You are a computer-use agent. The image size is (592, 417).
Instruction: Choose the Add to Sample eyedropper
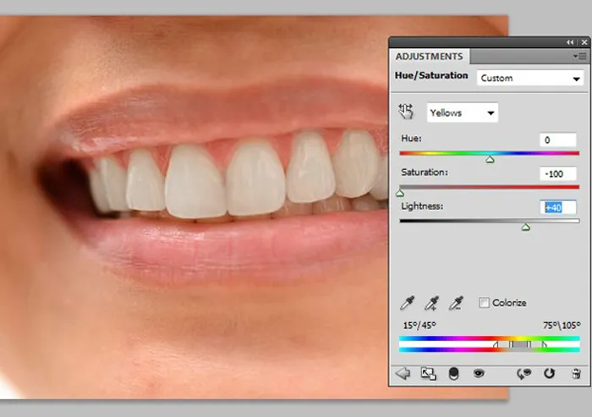tap(432, 303)
